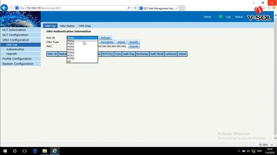Click the network tray icon
The height and width of the screenshot is (155, 277).
click(254, 151)
